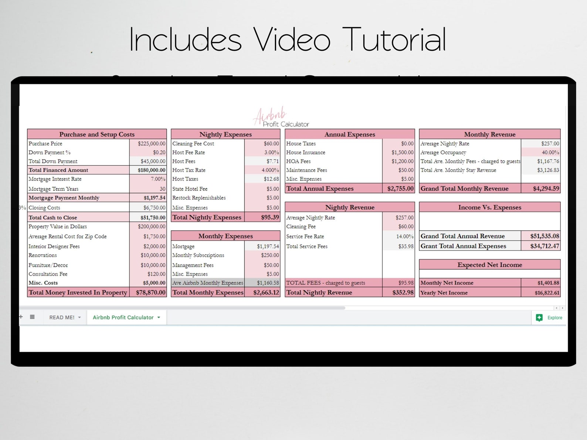The width and height of the screenshot is (587, 440).
Task: Click the scroll-left arrow above Explore
Action: pyautogui.click(x=556, y=308)
